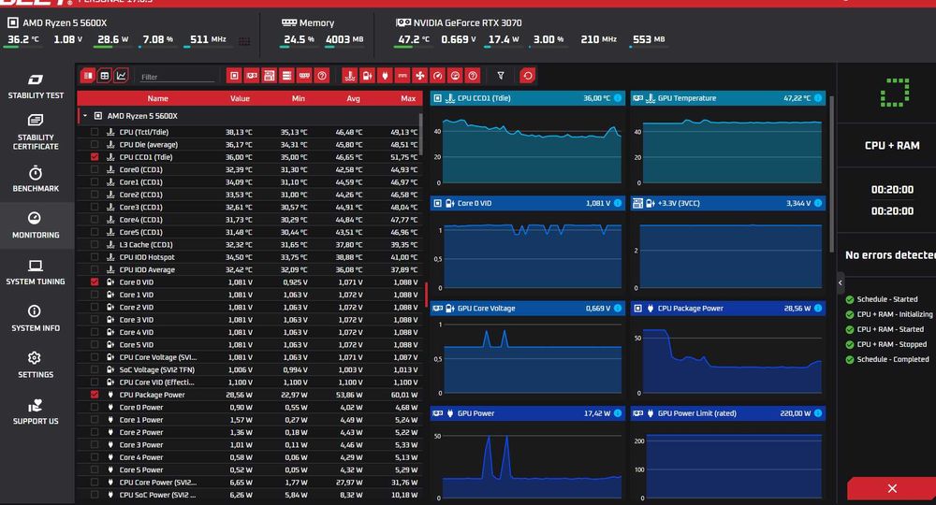The height and width of the screenshot is (505, 936).
Task: Uncheck the CPU Package Power checkbox
Action: click(95, 395)
